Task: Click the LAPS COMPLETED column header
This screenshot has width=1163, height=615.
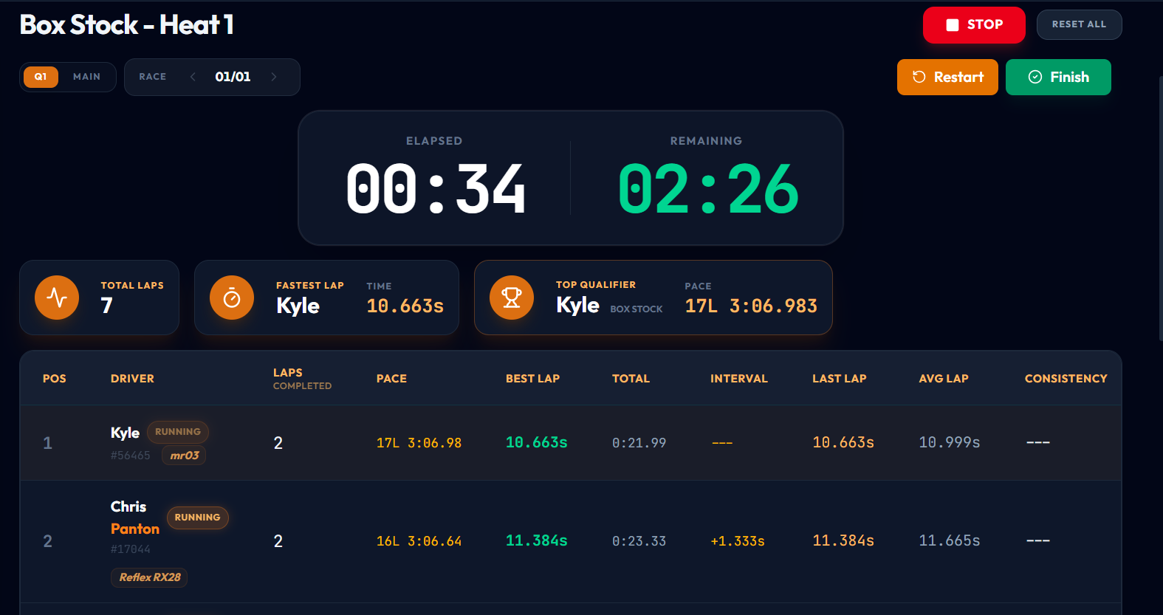Action: coord(302,379)
